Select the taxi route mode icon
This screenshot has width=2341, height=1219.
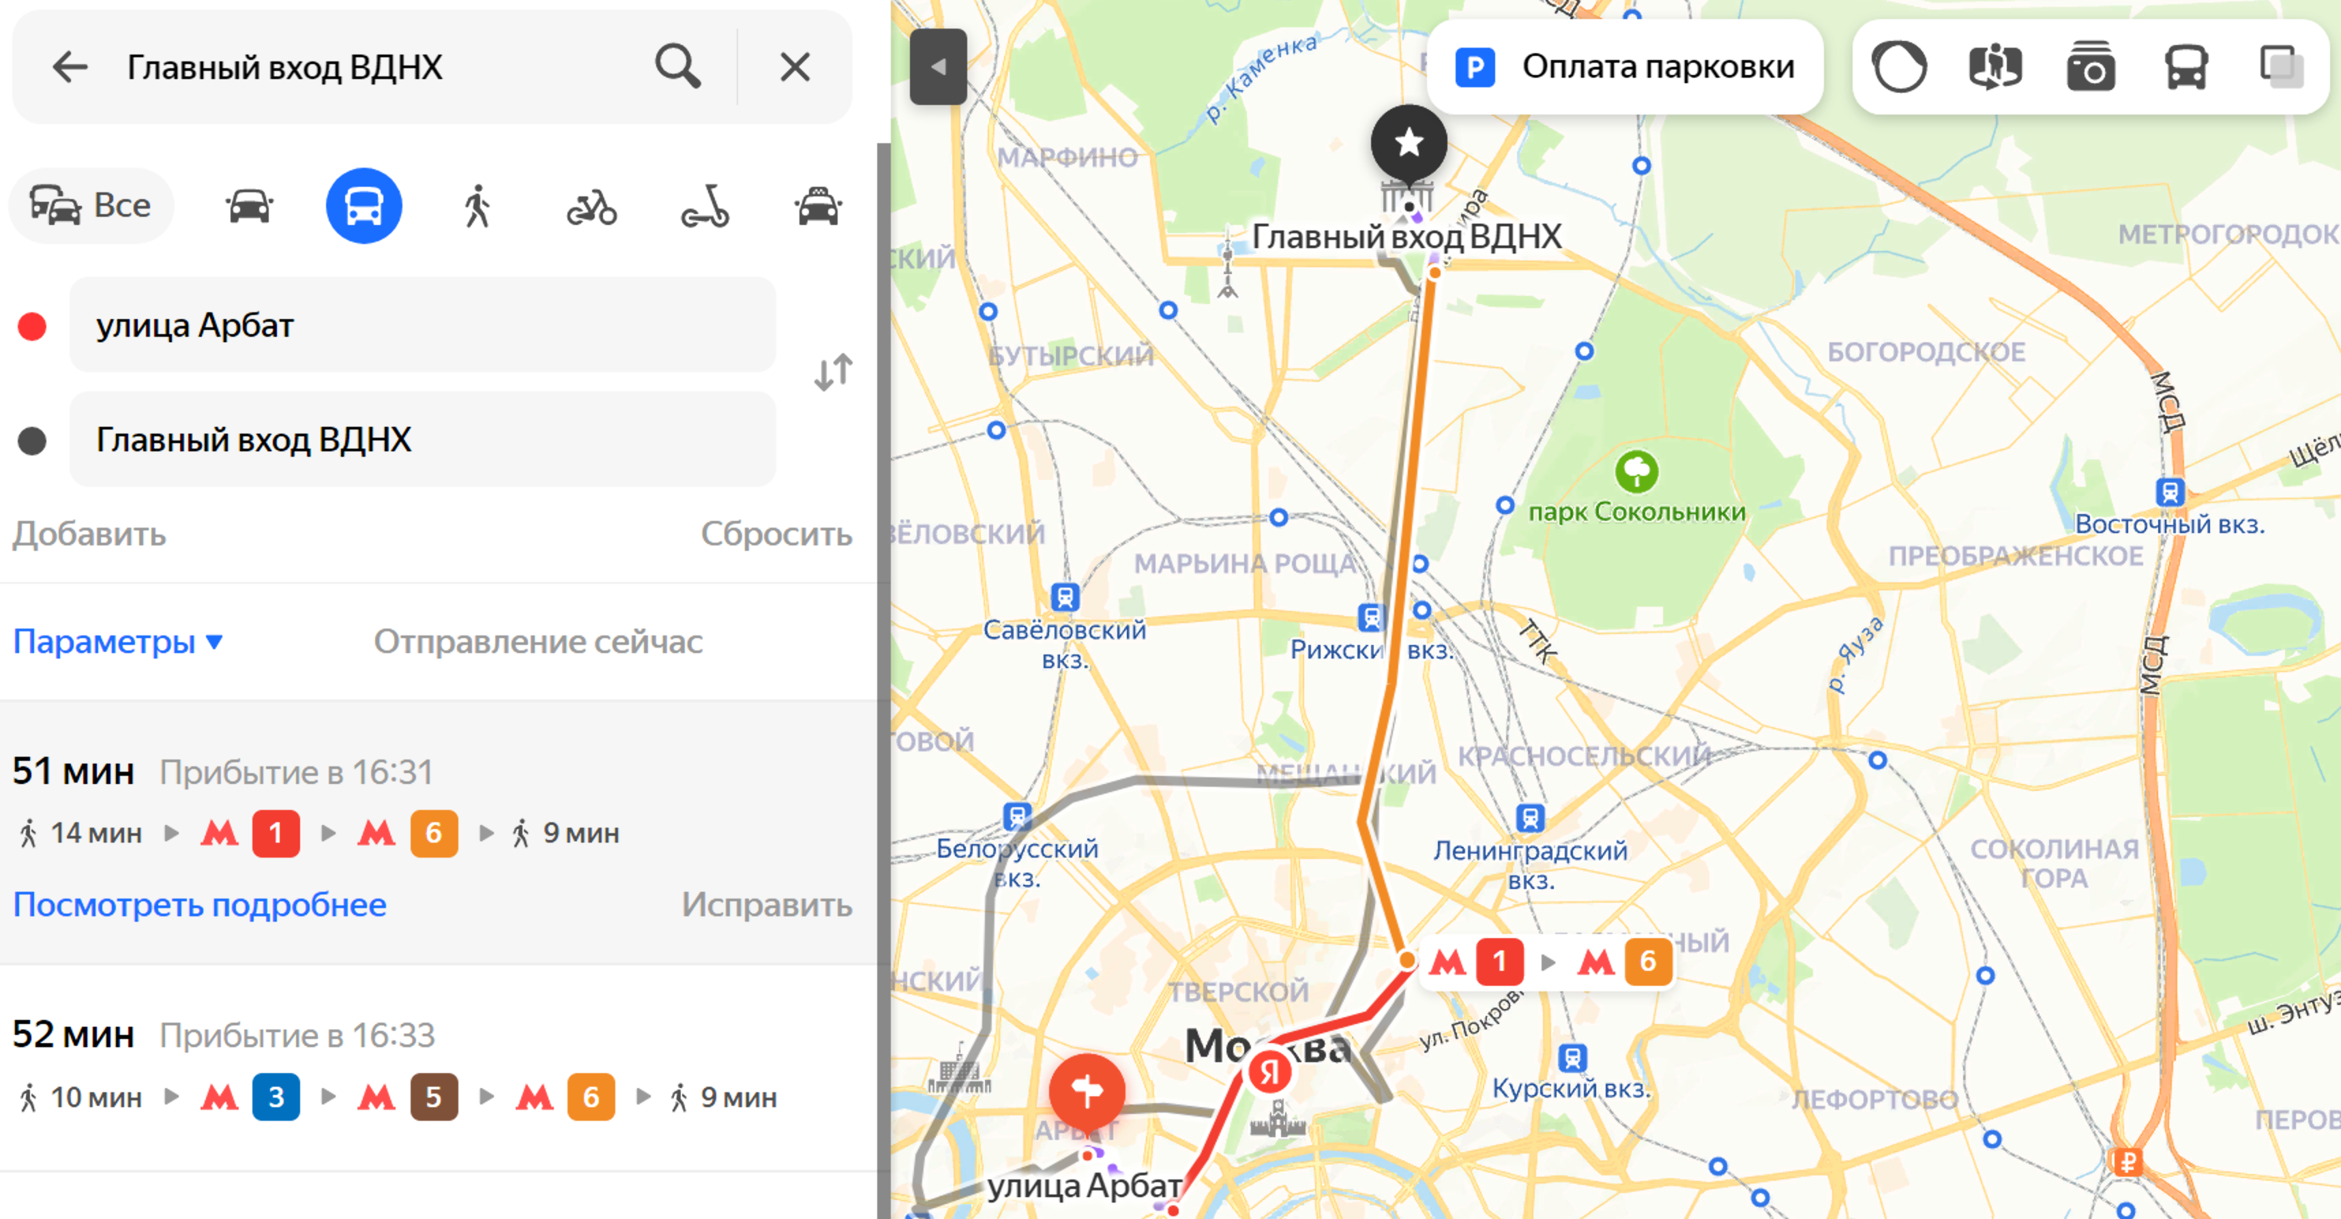[x=818, y=206]
